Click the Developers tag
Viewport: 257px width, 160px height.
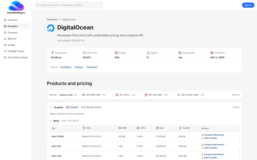coord(66,67)
